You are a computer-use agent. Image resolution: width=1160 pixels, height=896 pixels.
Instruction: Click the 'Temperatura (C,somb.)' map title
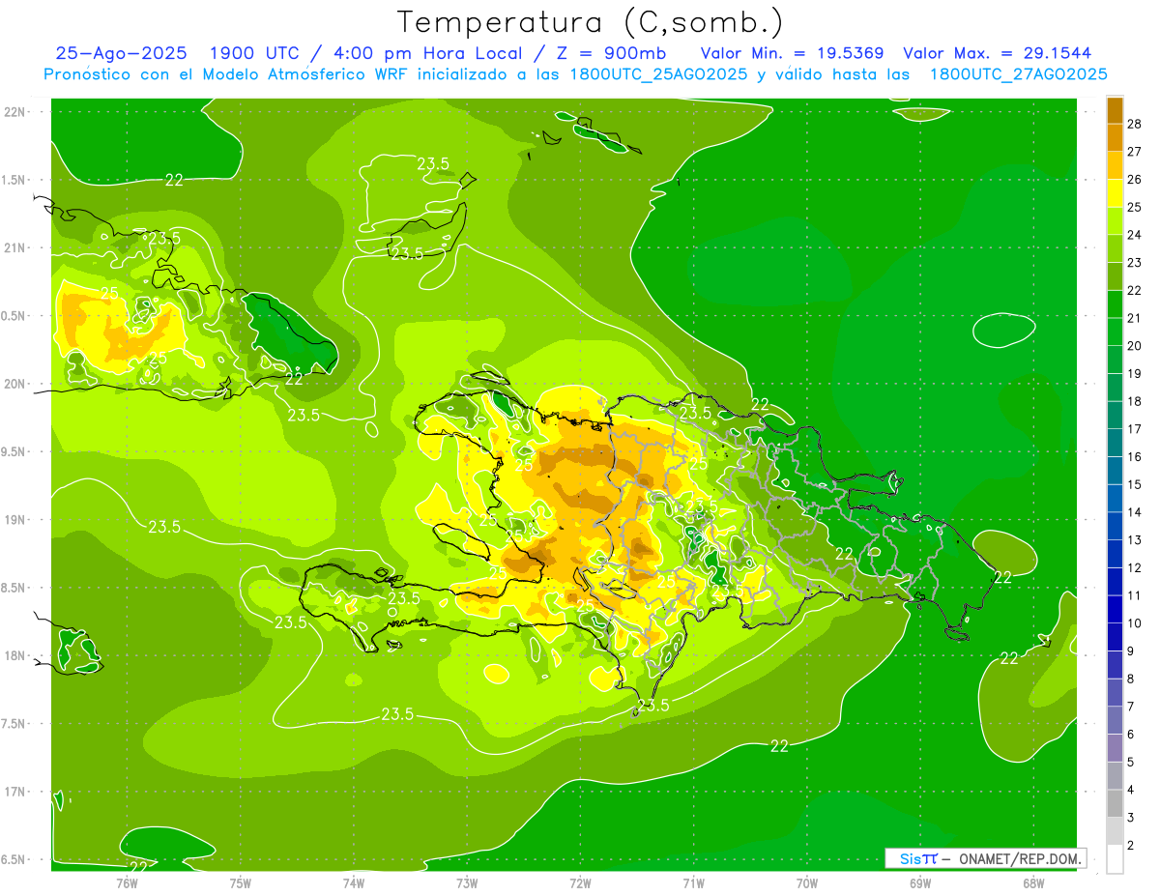coord(590,23)
